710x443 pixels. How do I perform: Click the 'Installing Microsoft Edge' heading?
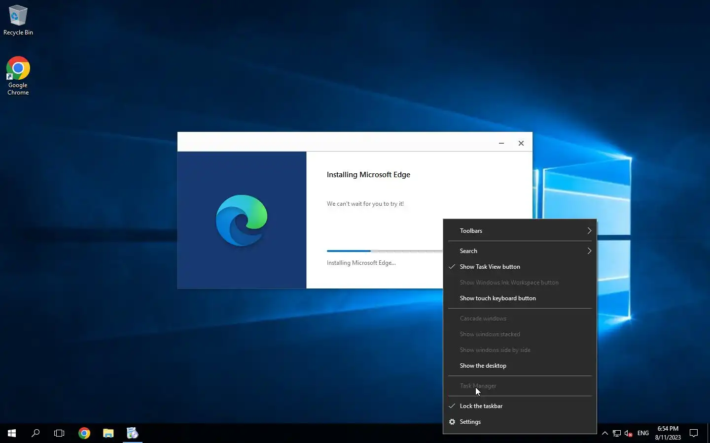tap(368, 175)
